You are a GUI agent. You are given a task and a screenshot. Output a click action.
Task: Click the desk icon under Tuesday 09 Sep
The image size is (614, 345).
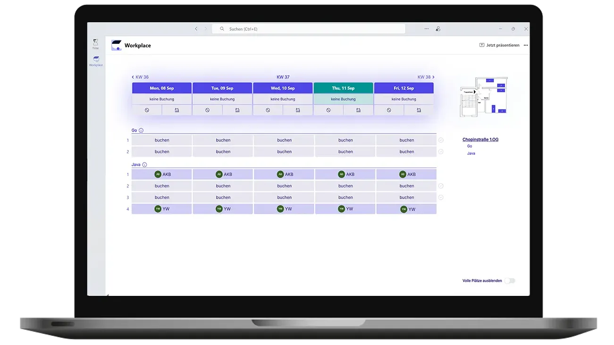pyautogui.click(x=237, y=110)
